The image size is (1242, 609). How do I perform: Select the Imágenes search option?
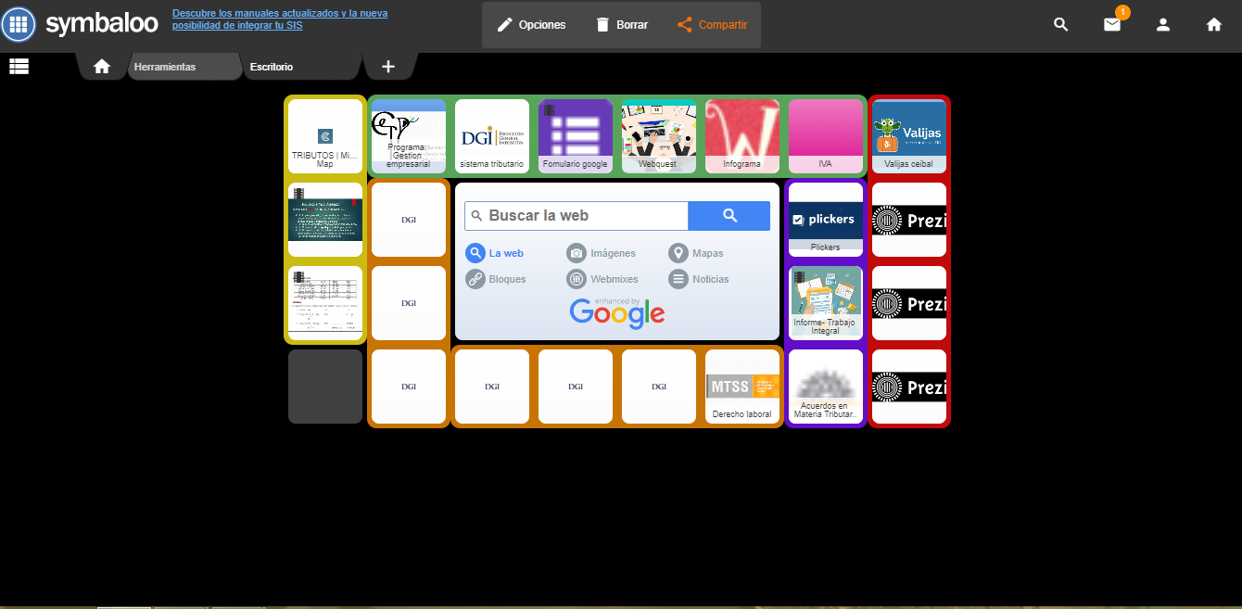pos(602,253)
